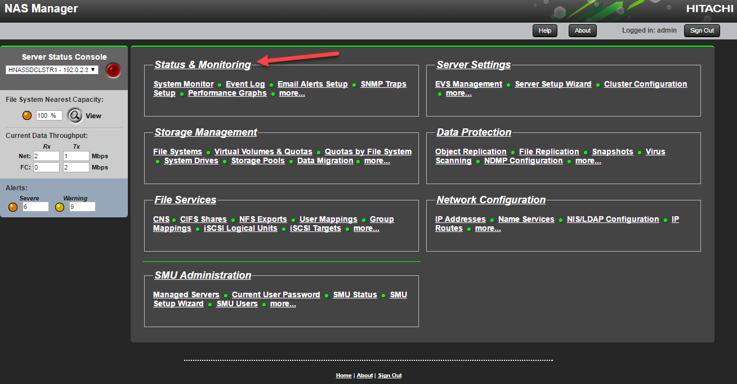Expand more under Data Protection
Image resolution: width=737 pixels, height=384 pixels.
coord(588,160)
